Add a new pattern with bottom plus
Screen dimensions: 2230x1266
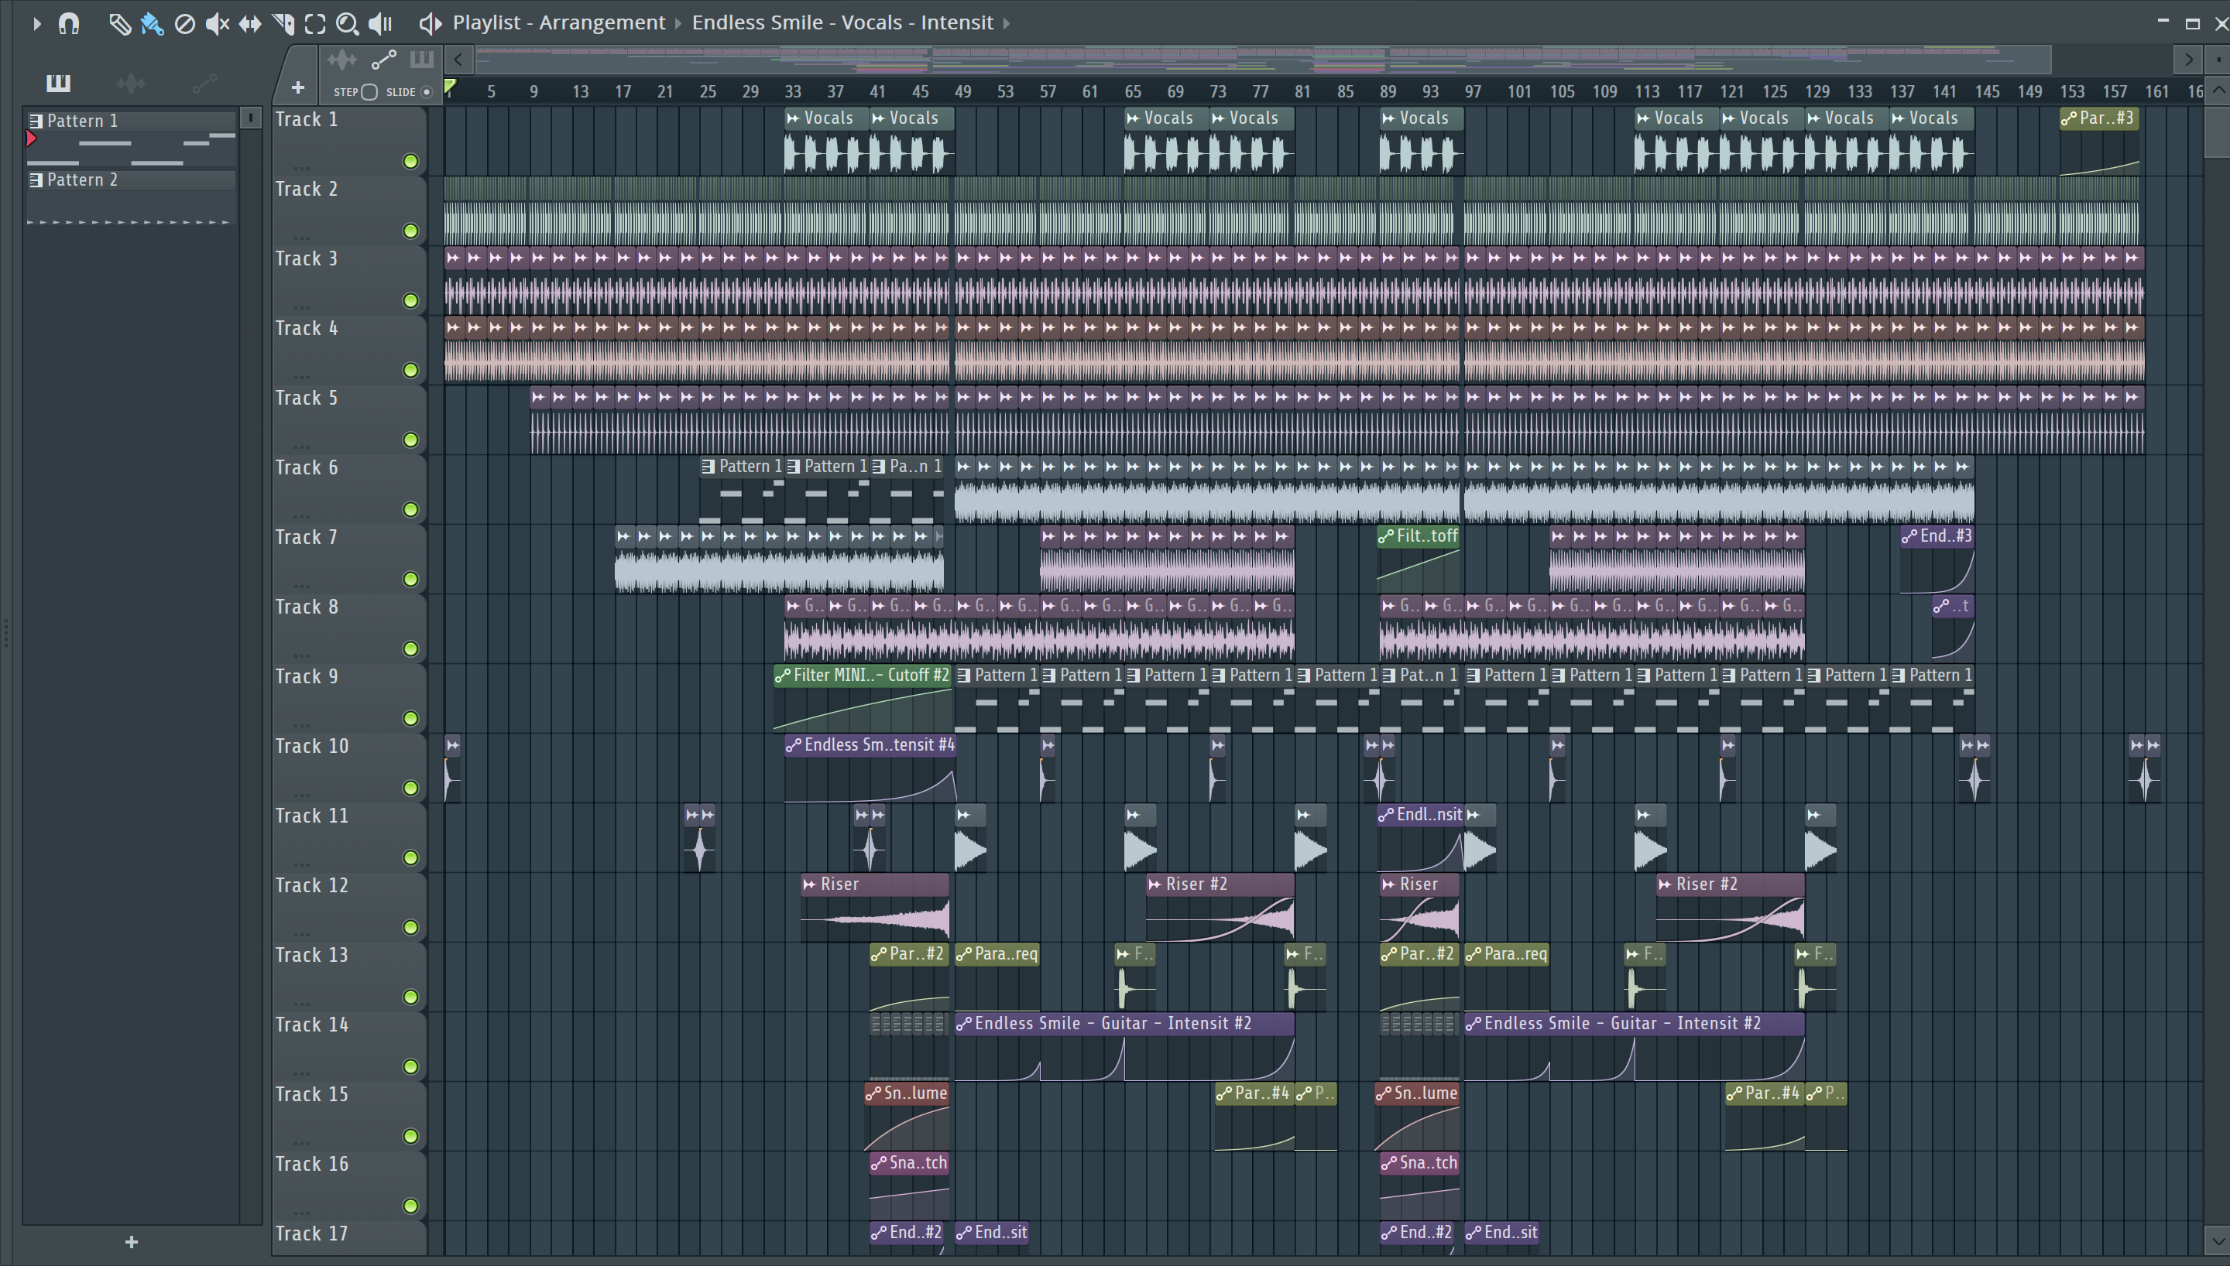(132, 1242)
